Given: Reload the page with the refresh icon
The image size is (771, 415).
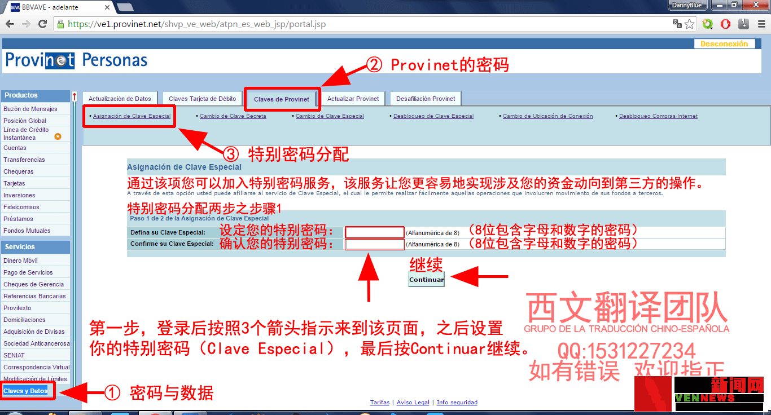Looking at the screenshot, I should click(x=42, y=24).
